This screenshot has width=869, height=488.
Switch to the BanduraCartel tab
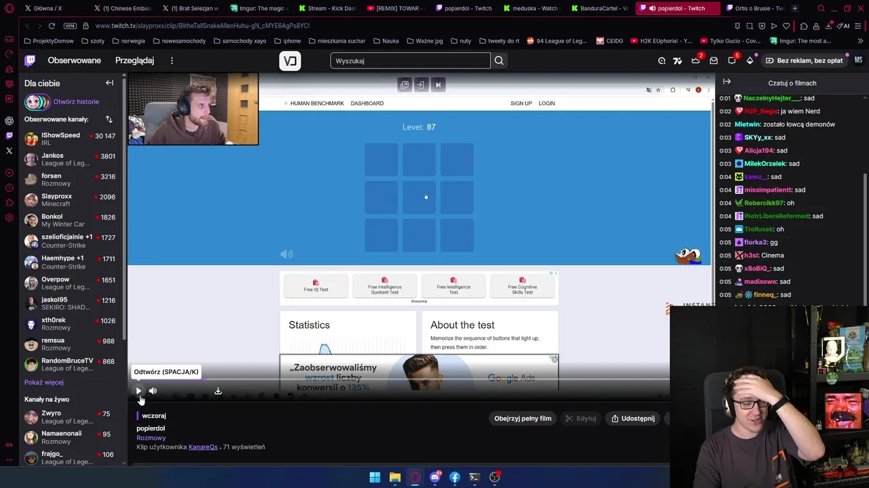coord(600,8)
